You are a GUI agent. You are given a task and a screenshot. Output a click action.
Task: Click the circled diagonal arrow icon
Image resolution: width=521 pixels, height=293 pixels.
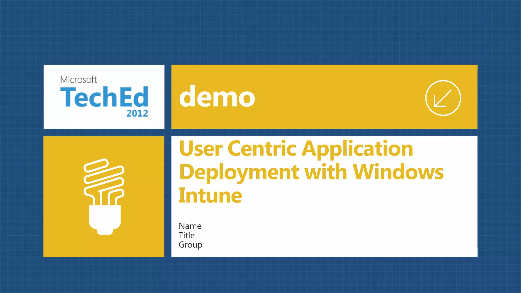(443, 98)
